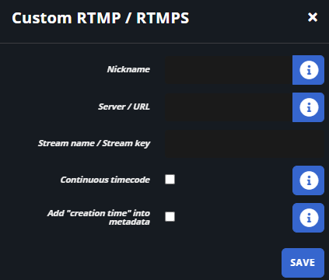Focus the Nickname input field
The height and width of the screenshot is (280, 329).
click(x=229, y=70)
